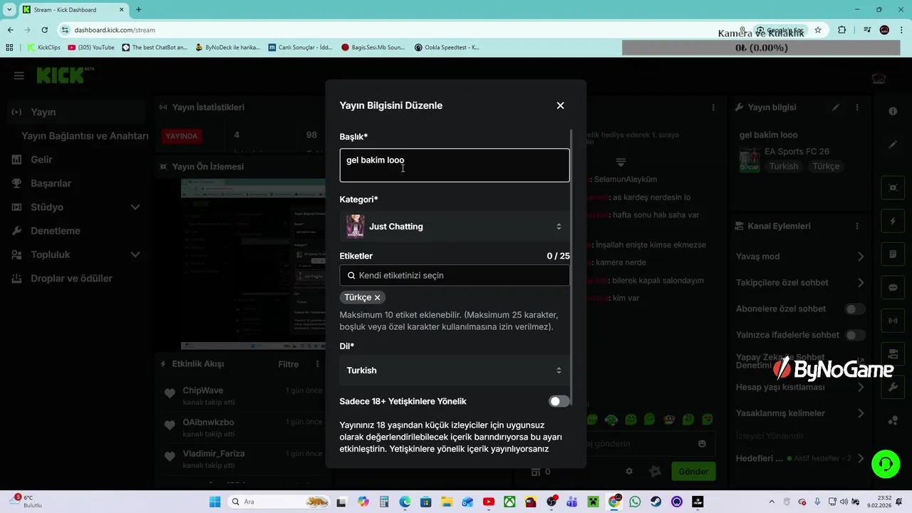912x513 pixels.
Task: Click the Başlık title text field
Action: (x=455, y=165)
